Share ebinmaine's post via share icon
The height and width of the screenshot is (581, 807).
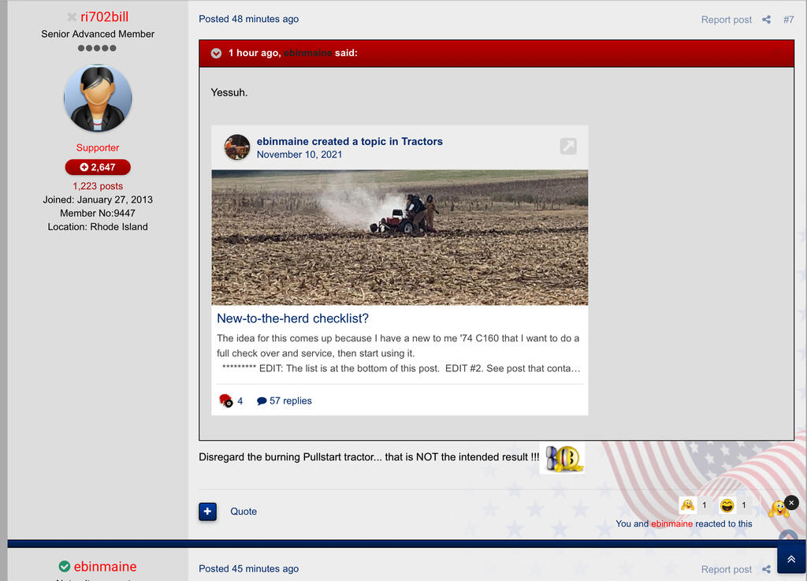click(x=766, y=569)
